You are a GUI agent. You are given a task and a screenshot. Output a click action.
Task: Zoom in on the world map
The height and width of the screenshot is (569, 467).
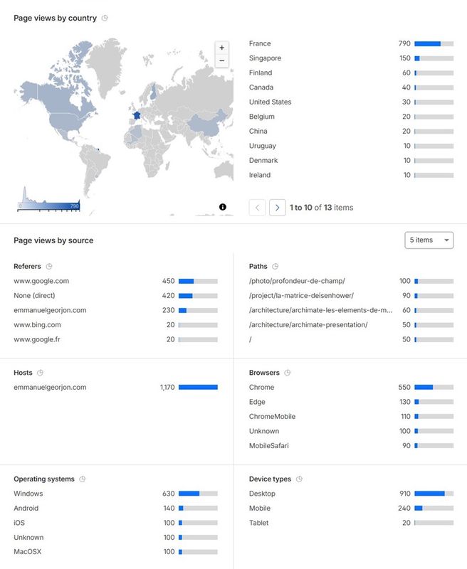click(x=222, y=48)
